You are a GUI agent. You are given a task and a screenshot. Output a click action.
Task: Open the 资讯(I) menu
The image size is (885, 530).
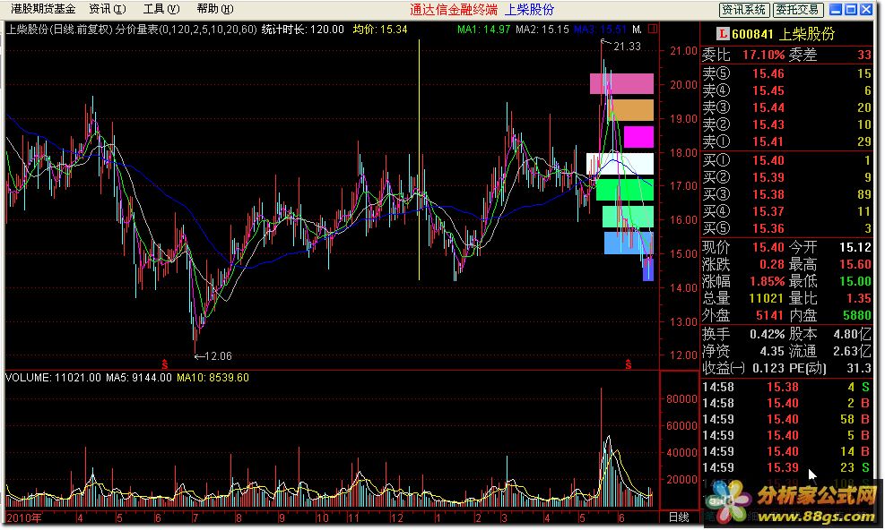tap(108, 9)
